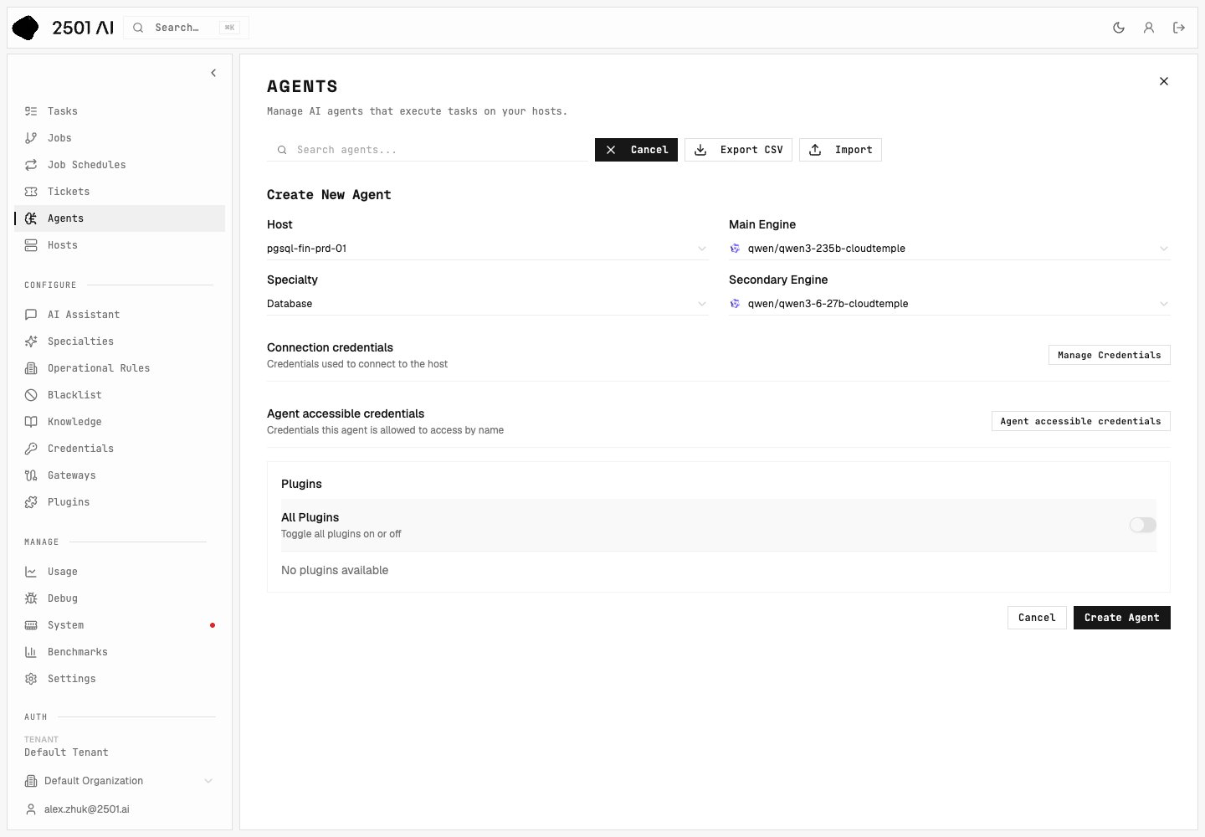This screenshot has height=837, width=1205.
Task: Expand the Main Engine dropdown
Action: [949, 249]
